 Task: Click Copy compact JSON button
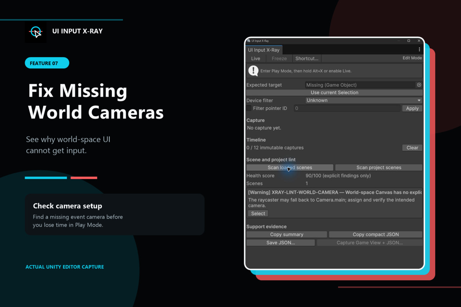point(376,234)
